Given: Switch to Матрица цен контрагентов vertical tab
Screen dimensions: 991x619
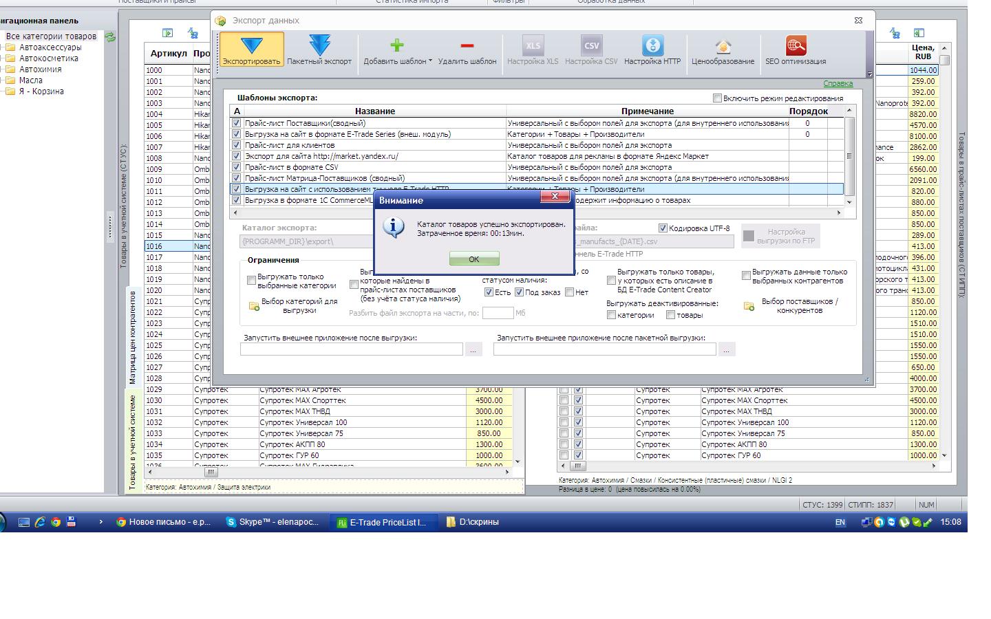Looking at the screenshot, I should pyautogui.click(x=133, y=337).
